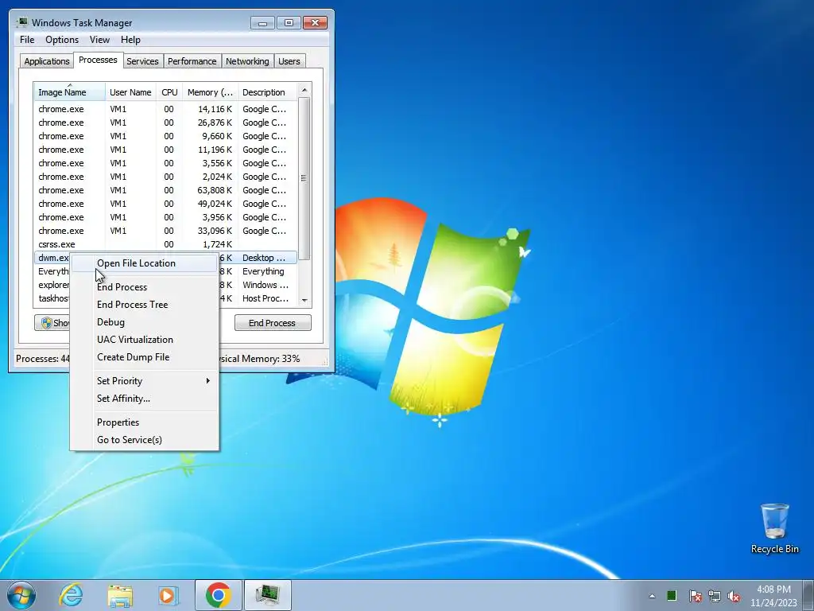Open the File menu
Viewport: 814px width, 611px height.
pyautogui.click(x=27, y=40)
